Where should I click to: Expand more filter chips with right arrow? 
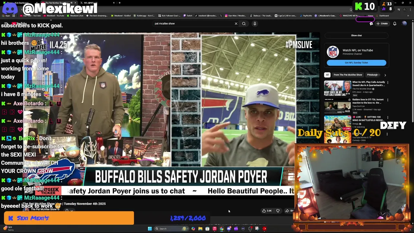click(x=385, y=75)
